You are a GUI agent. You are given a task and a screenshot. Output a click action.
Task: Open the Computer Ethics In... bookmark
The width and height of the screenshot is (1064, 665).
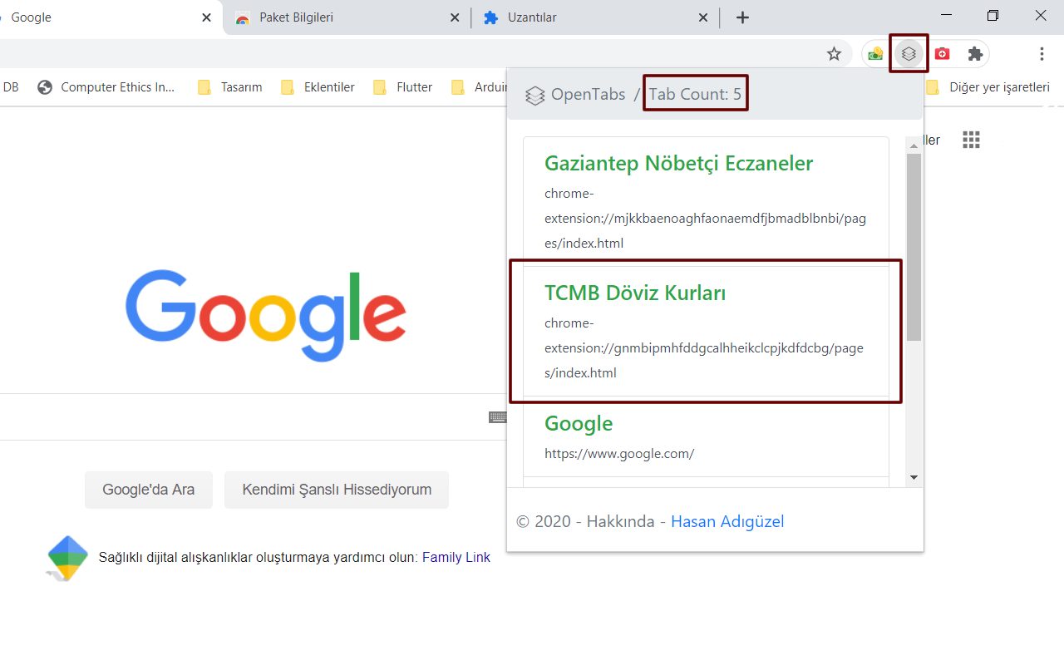tap(107, 87)
